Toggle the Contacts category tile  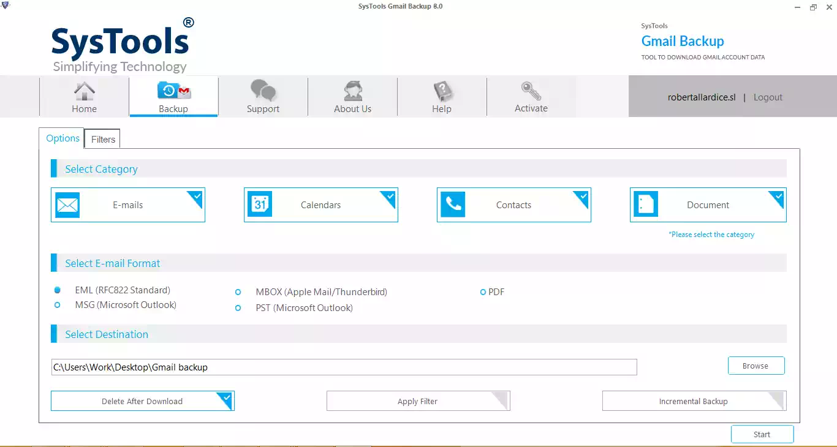coord(513,205)
